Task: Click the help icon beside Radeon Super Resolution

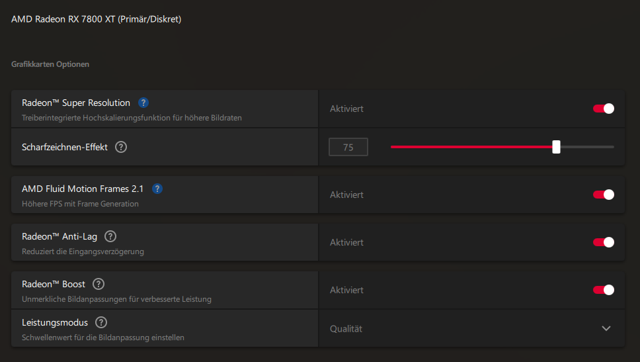Action: tap(143, 103)
